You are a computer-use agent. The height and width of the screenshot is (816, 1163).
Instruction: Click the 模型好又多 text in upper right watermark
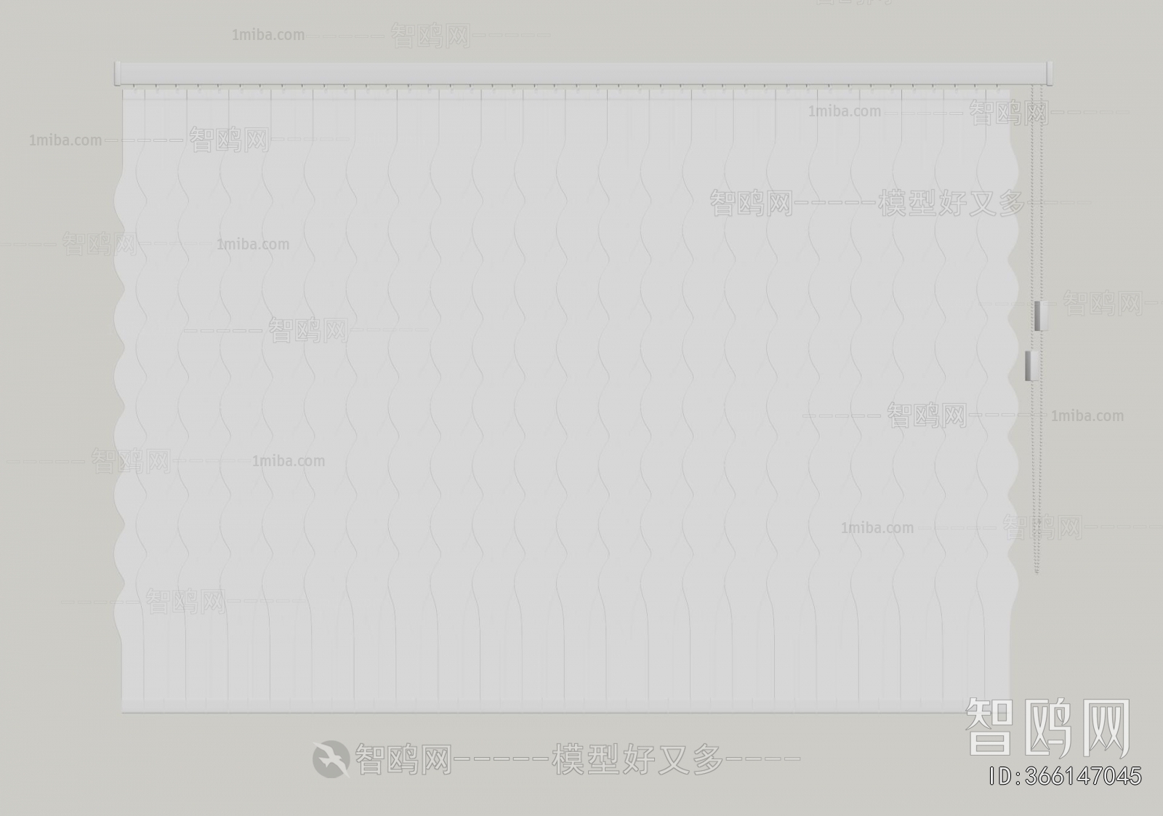[951, 204]
